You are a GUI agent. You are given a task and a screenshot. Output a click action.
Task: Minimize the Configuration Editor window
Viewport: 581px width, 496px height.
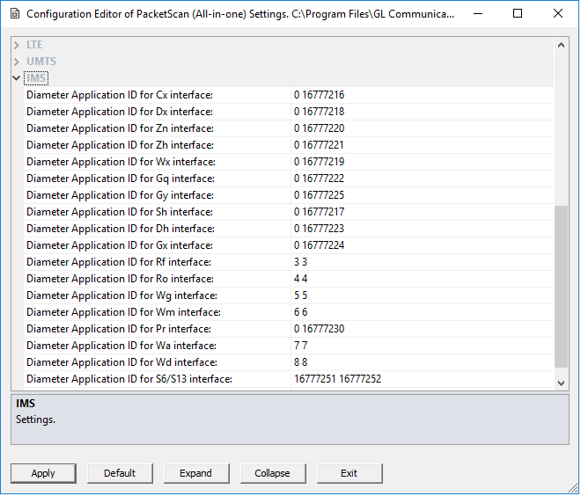point(478,14)
